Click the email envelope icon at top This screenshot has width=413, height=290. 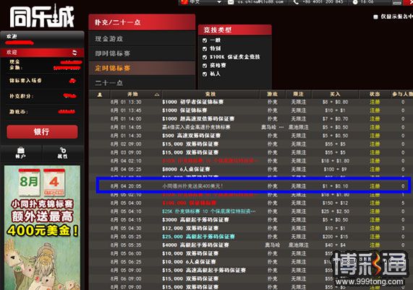(x=231, y=2)
